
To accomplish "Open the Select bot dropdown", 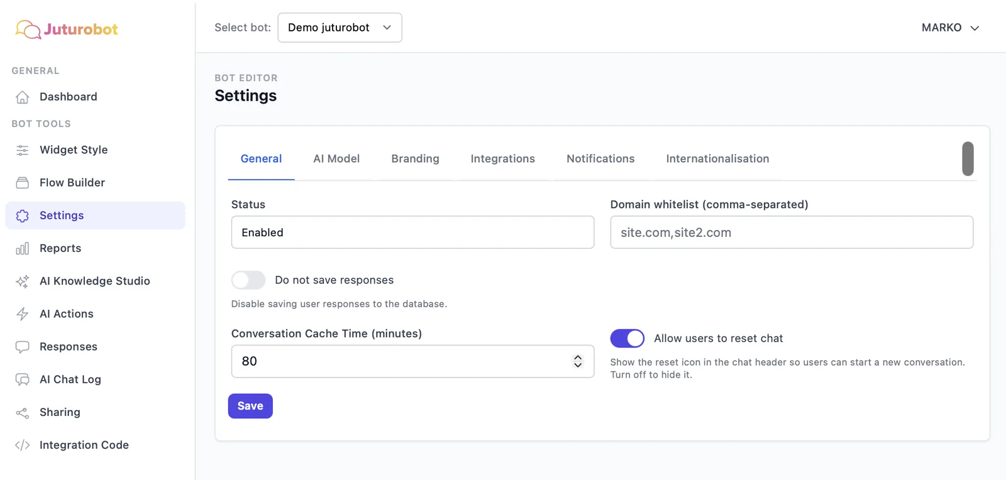I will [x=340, y=28].
